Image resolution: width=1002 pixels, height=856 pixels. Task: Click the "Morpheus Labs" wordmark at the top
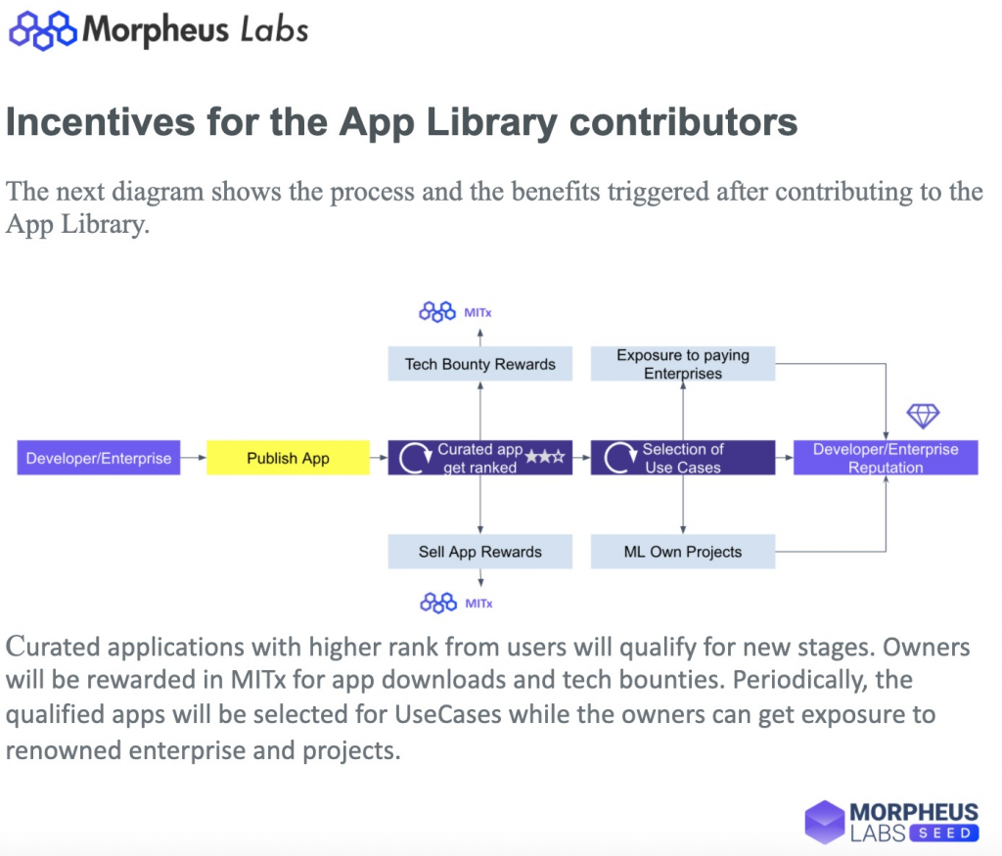pyautogui.click(x=196, y=29)
